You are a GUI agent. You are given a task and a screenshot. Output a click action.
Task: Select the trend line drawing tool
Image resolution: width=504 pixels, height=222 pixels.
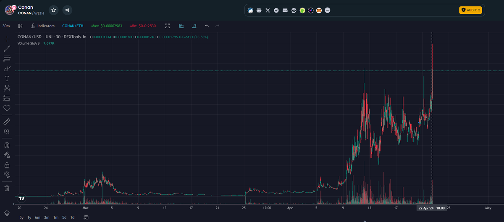coord(7,49)
